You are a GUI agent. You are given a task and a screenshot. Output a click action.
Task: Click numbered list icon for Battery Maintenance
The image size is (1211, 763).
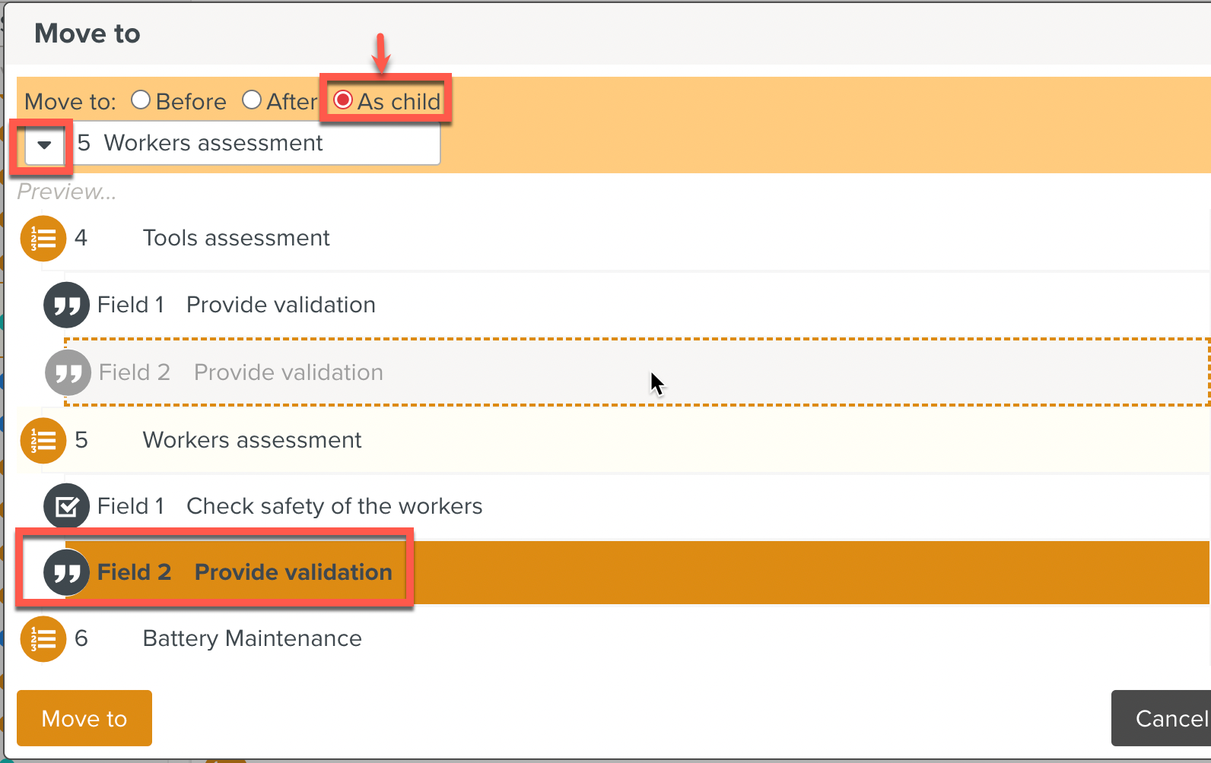tap(43, 639)
